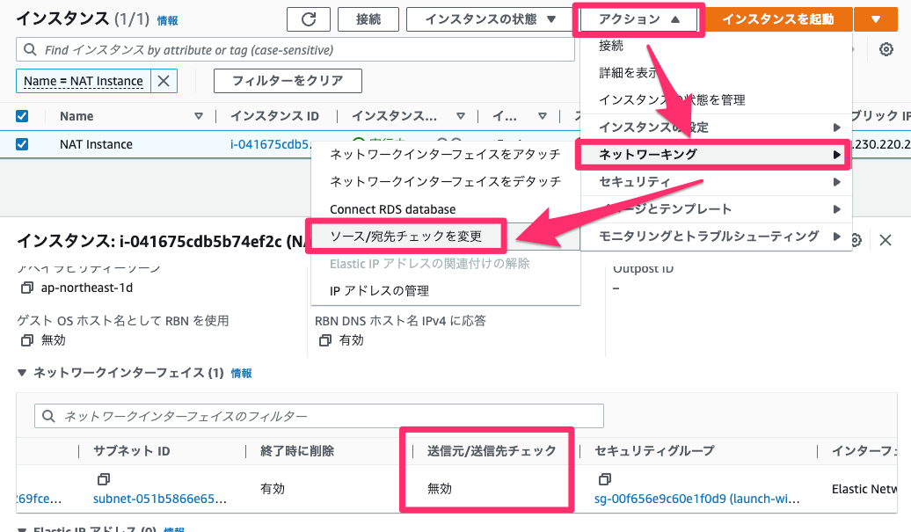
Task: Click the インスタンスを起動 button
Action: (778, 19)
